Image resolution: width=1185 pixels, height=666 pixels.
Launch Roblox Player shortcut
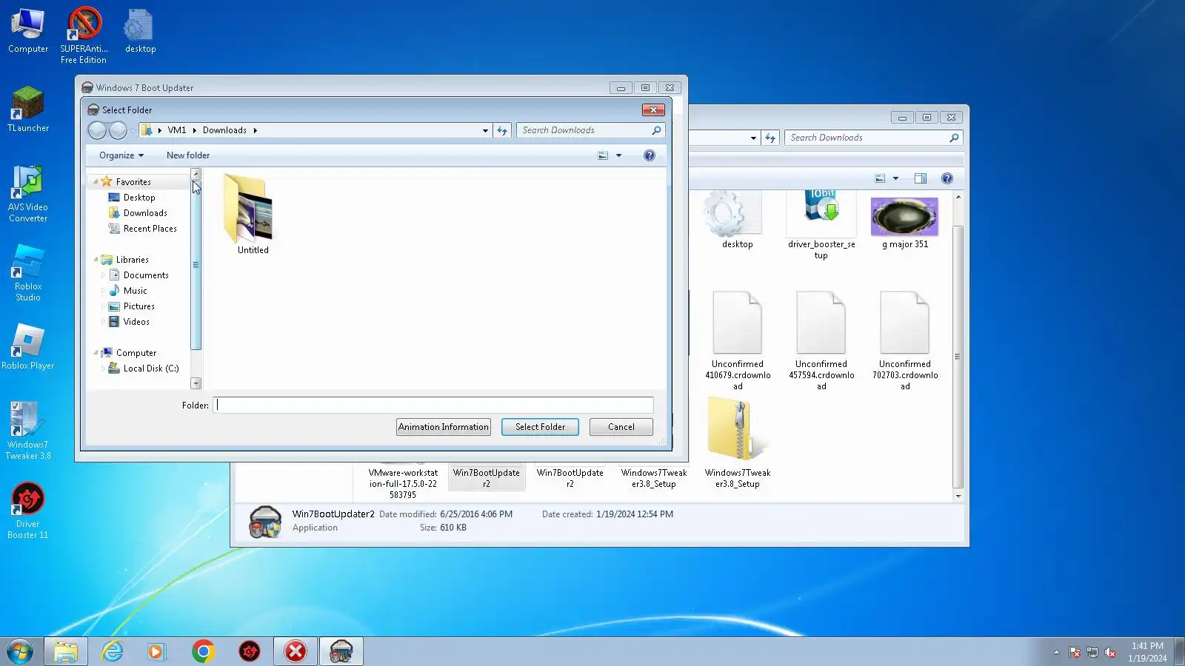coord(28,347)
